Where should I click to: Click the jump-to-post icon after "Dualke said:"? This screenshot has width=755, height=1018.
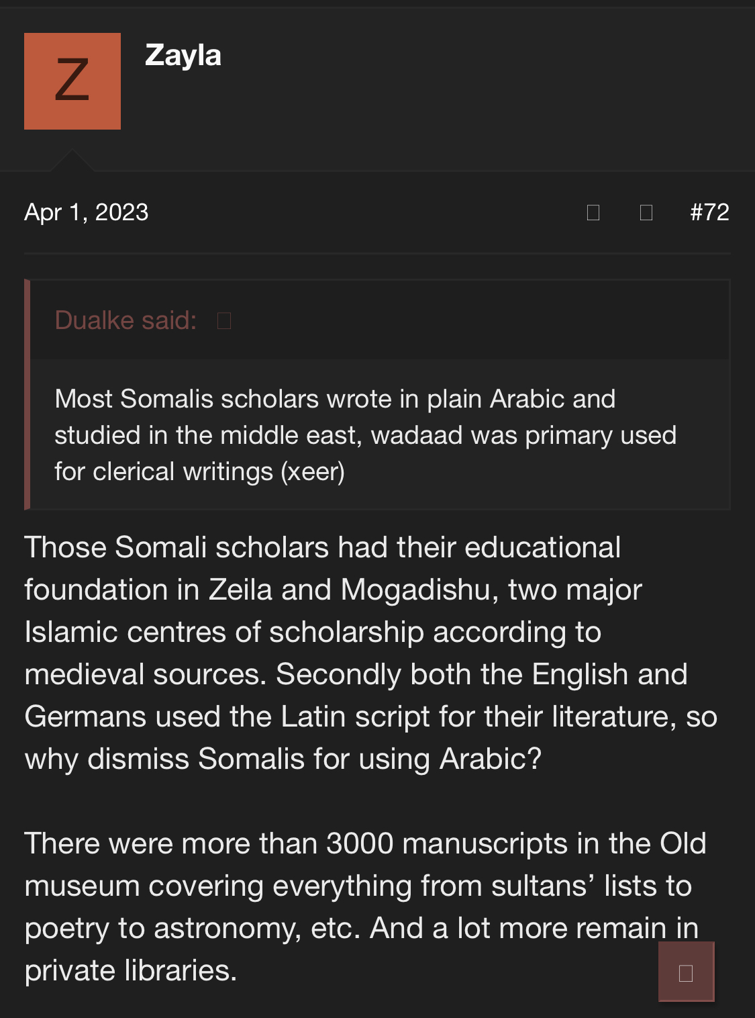tap(224, 321)
